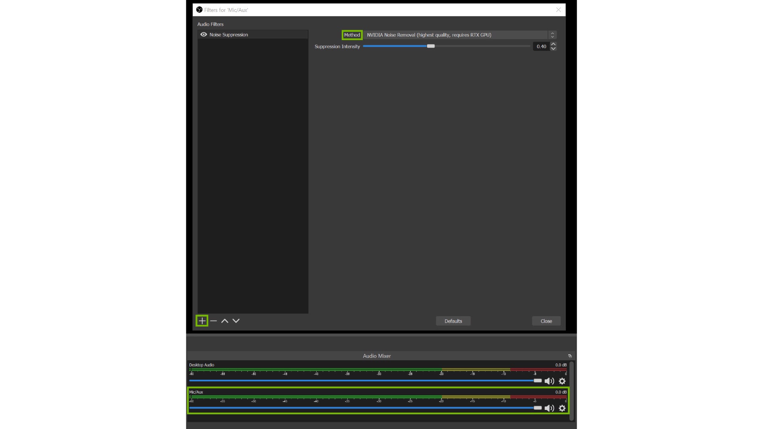Click the Mic/Aux volume slider handle

tap(537, 408)
